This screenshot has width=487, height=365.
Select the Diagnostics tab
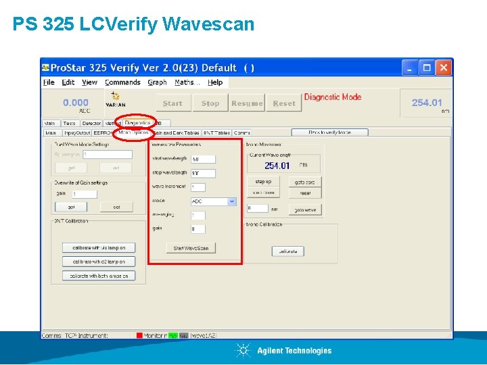click(138, 123)
